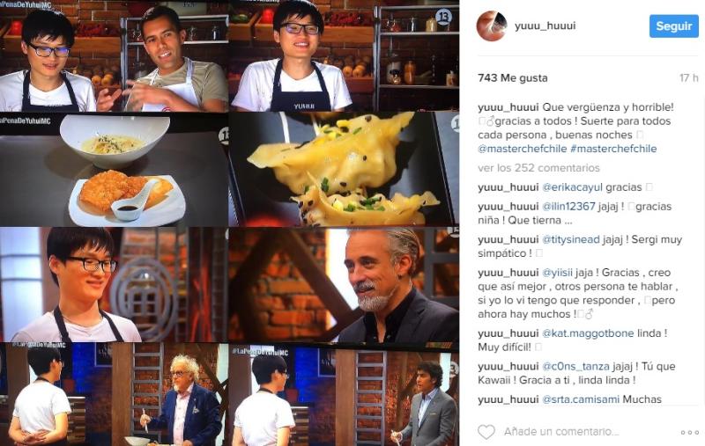
Task: Open the @kat.maggotbone profile link
Action: (588, 333)
